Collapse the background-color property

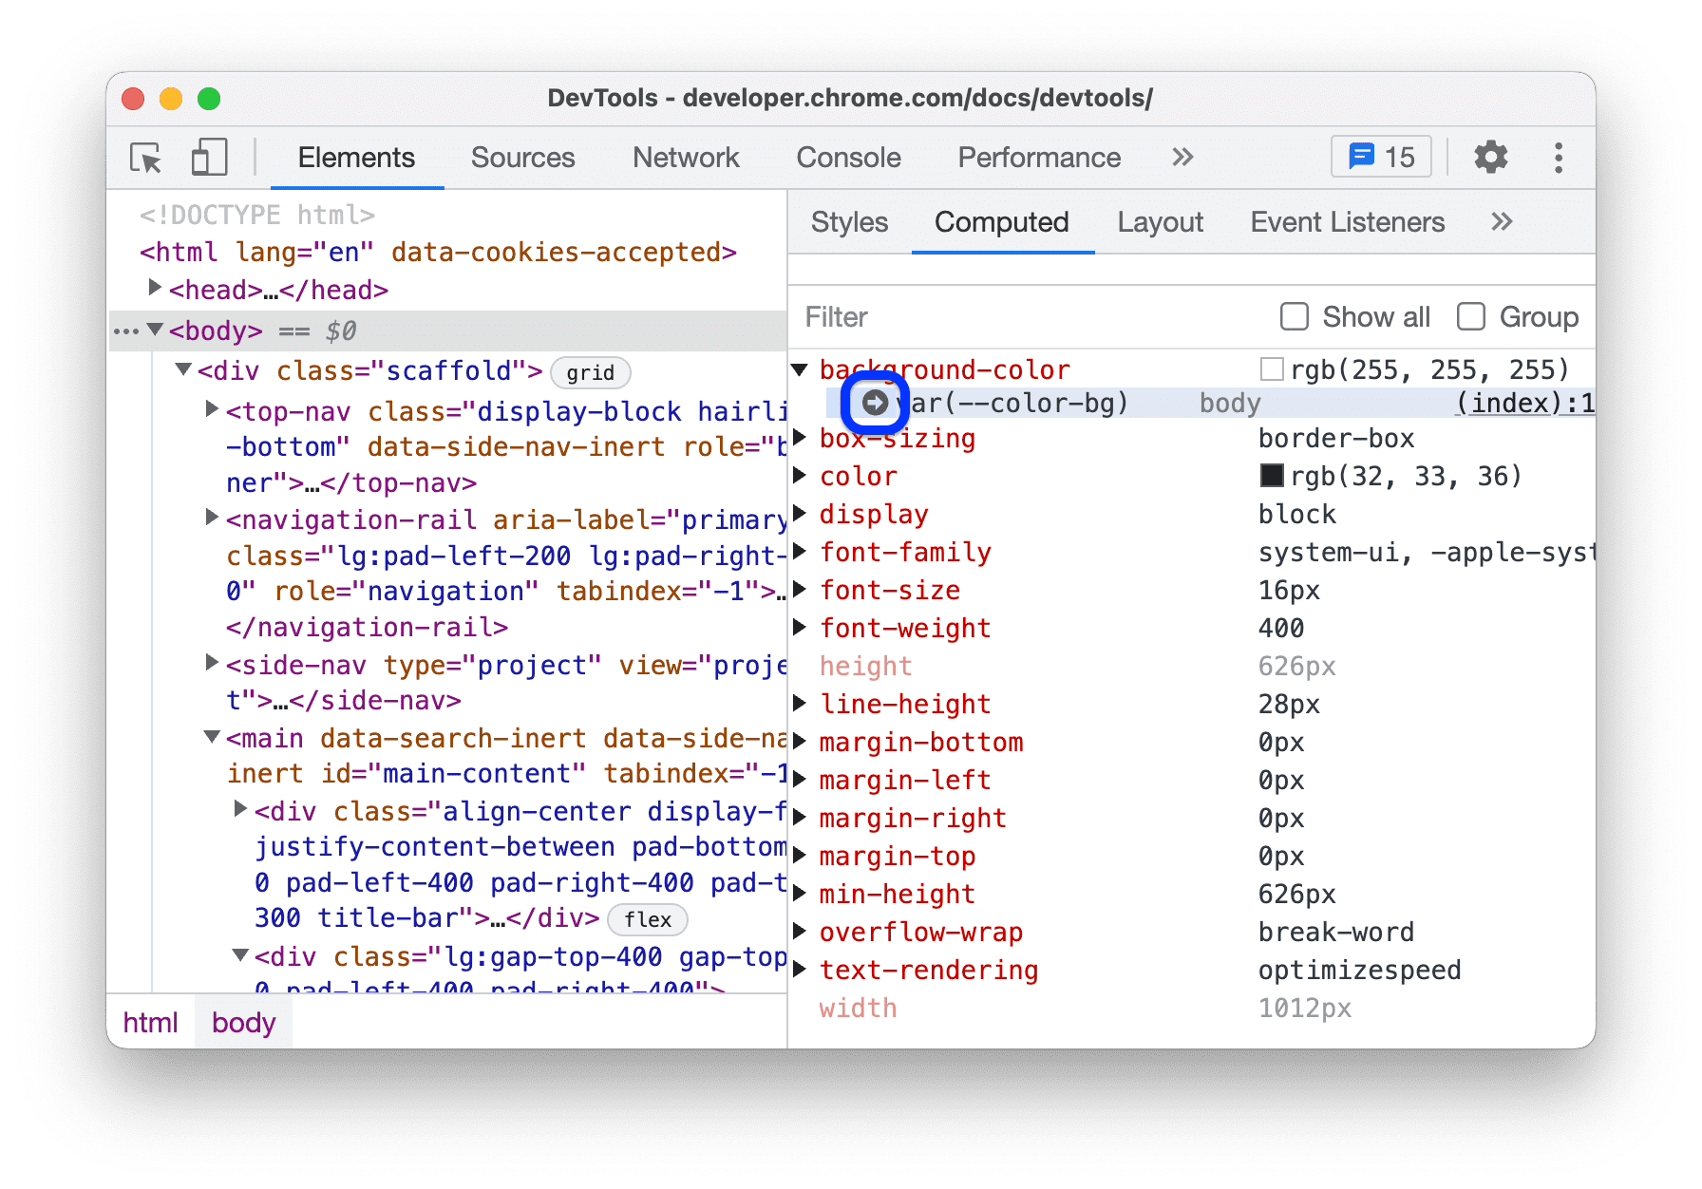(x=799, y=369)
